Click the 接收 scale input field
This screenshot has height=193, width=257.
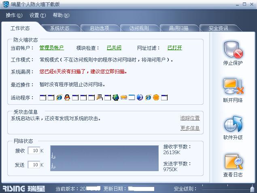[34, 151]
